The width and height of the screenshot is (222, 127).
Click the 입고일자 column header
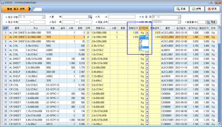[x=181, y=28]
